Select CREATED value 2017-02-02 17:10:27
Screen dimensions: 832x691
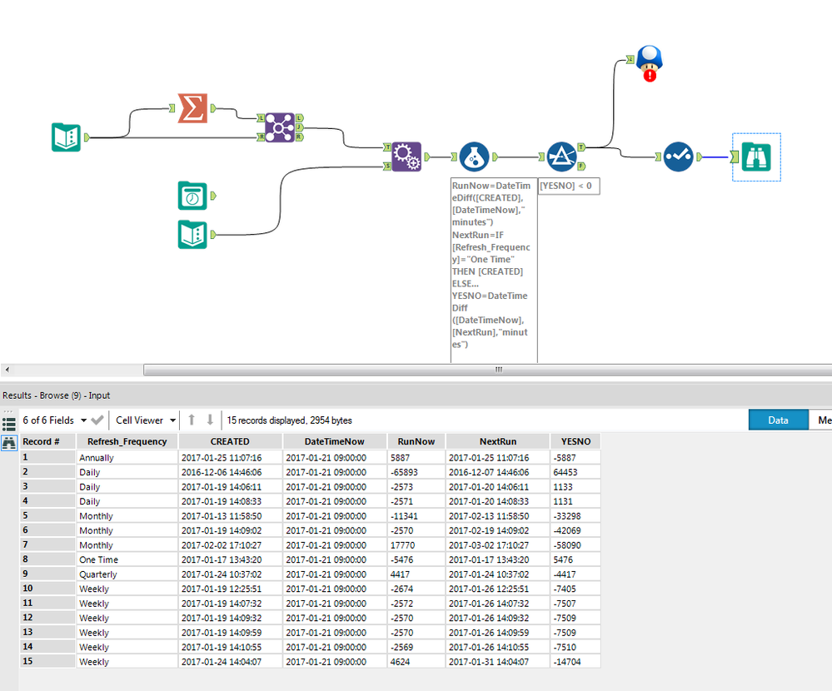pos(230,545)
